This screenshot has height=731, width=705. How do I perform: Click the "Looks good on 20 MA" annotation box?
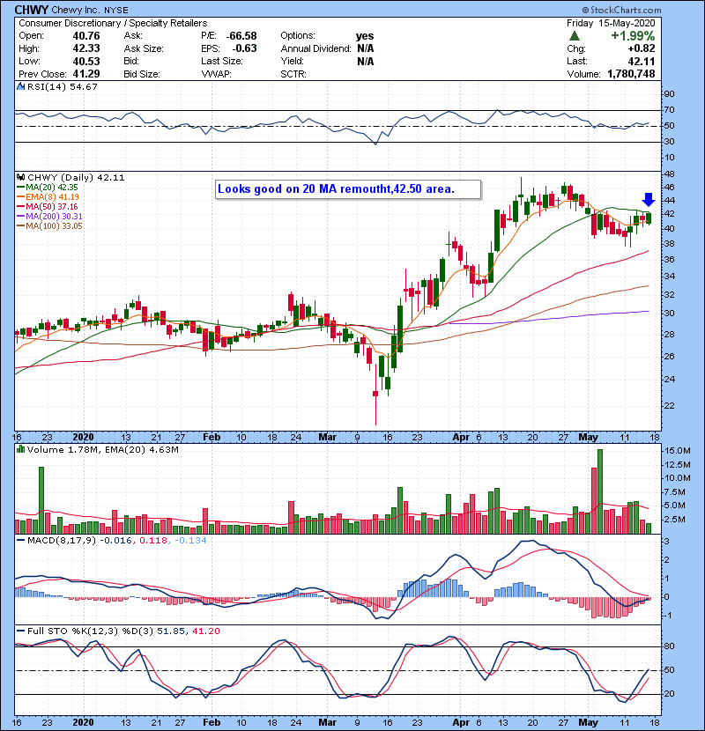click(x=348, y=189)
